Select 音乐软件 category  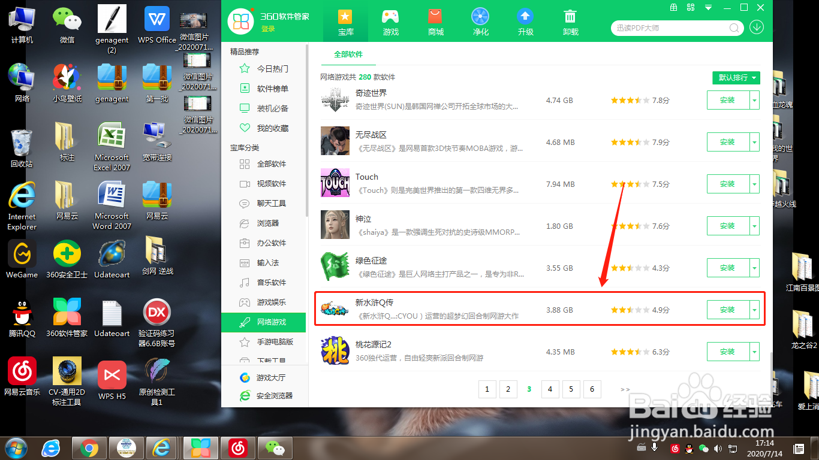click(x=264, y=283)
